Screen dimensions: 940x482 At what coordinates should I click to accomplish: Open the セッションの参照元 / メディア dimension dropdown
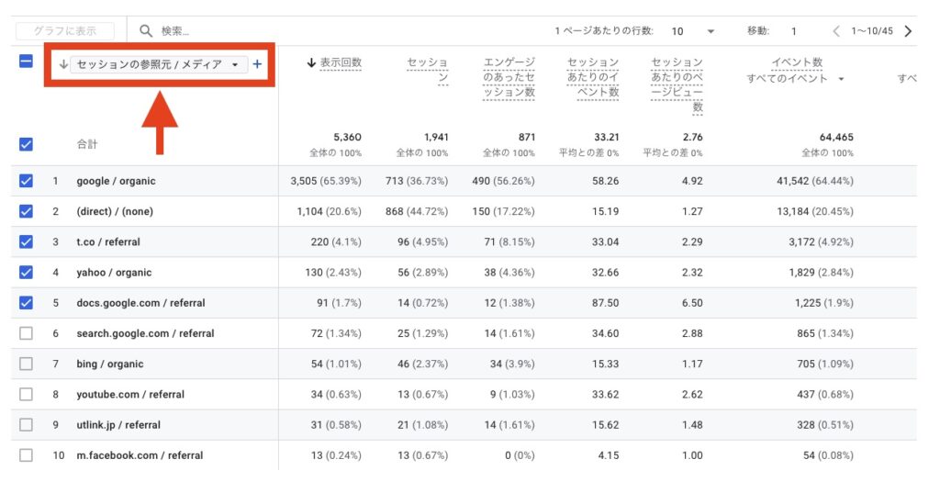coord(157,65)
